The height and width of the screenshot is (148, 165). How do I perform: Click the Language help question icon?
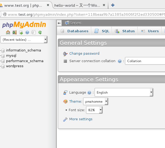(x=89, y=93)
